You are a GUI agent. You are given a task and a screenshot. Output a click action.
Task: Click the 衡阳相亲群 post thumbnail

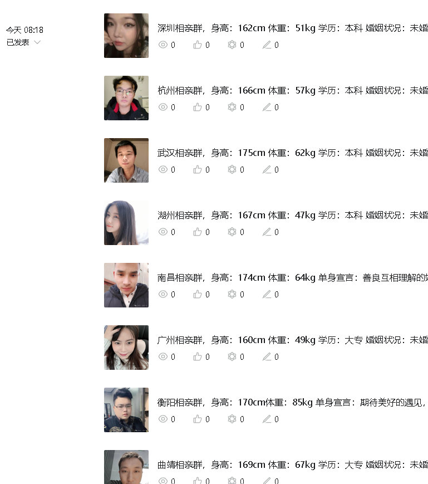[126, 409]
